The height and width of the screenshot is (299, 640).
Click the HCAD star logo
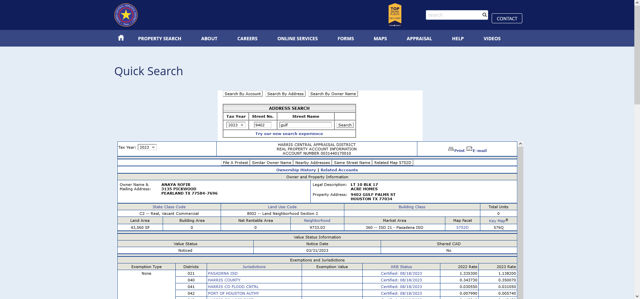pyautogui.click(x=126, y=15)
